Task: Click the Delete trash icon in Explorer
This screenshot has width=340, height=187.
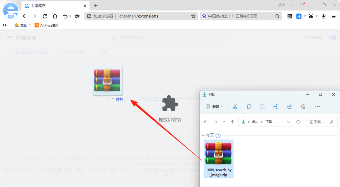Action: tap(303, 107)
